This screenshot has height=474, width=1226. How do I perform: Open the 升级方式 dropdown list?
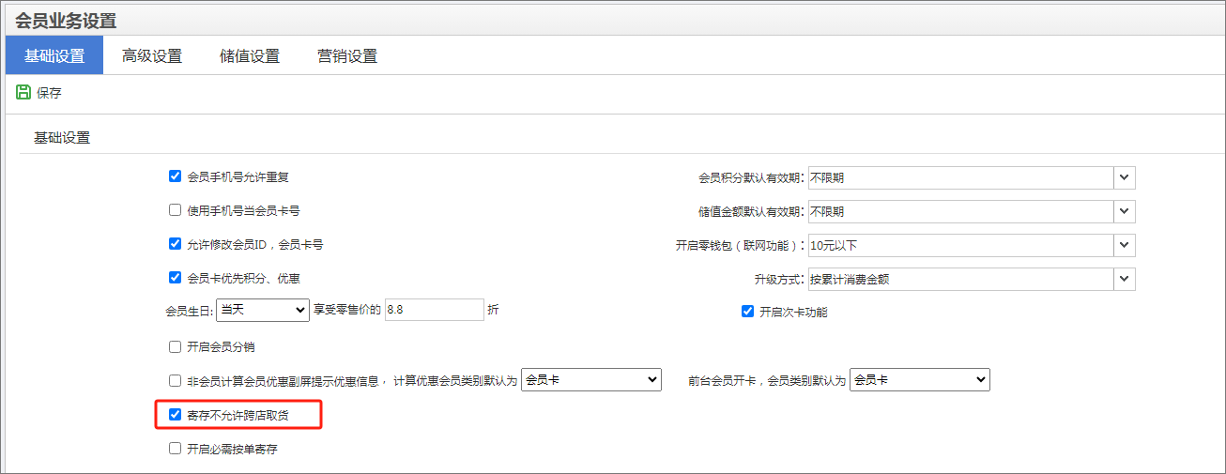(x=1125, y=279)
